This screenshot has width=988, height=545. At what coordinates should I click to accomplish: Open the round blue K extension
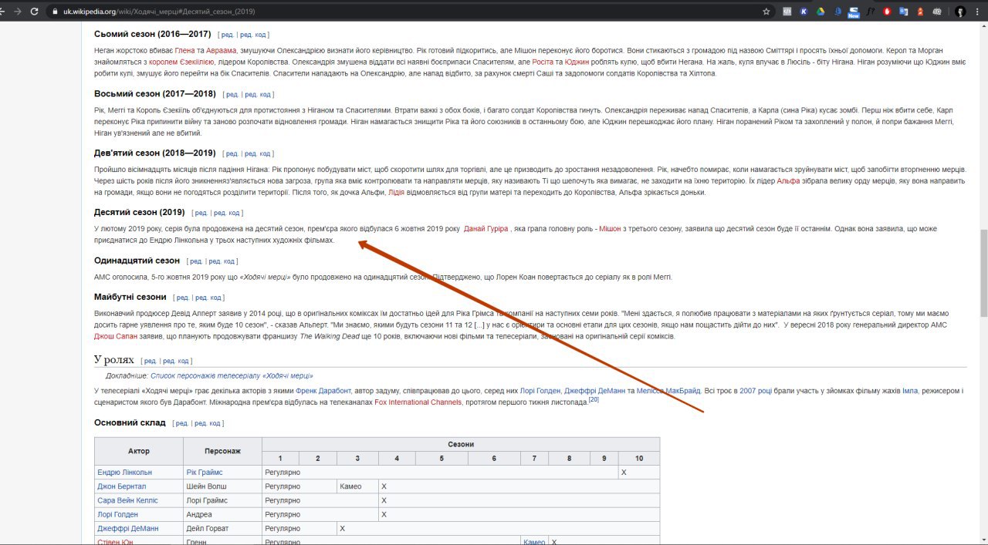pyautogui.click(x=804, y=12)
